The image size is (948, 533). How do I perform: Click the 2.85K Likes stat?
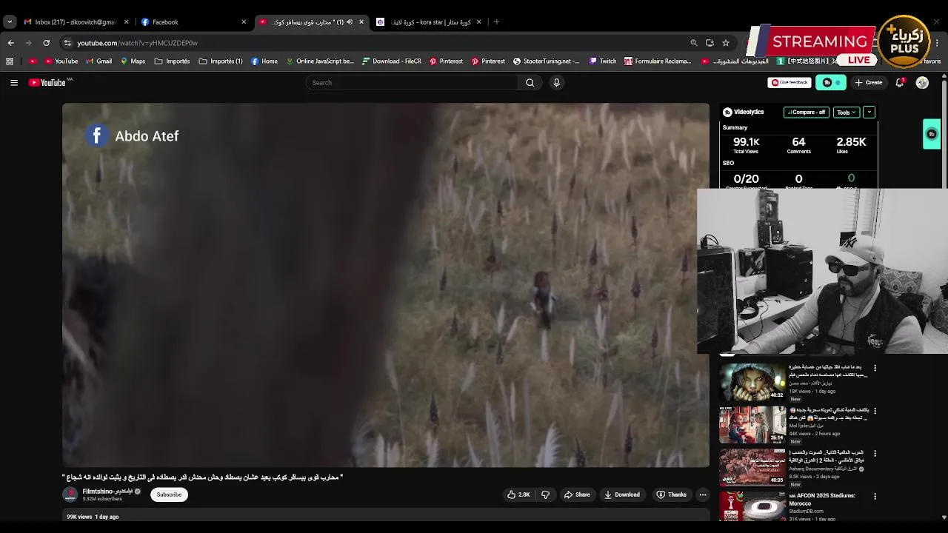(x=851, y=145)
